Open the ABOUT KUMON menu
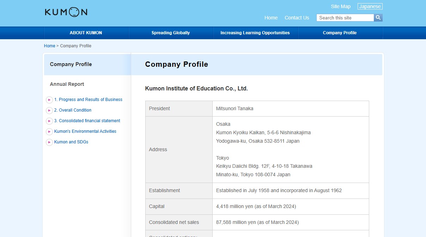 pyautogui.click(x=86, y=33)
